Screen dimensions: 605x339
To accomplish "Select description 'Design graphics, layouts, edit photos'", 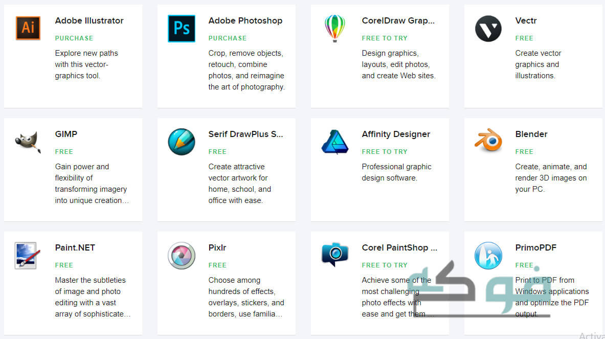I will pyautogui.click(x=398, y=64).
